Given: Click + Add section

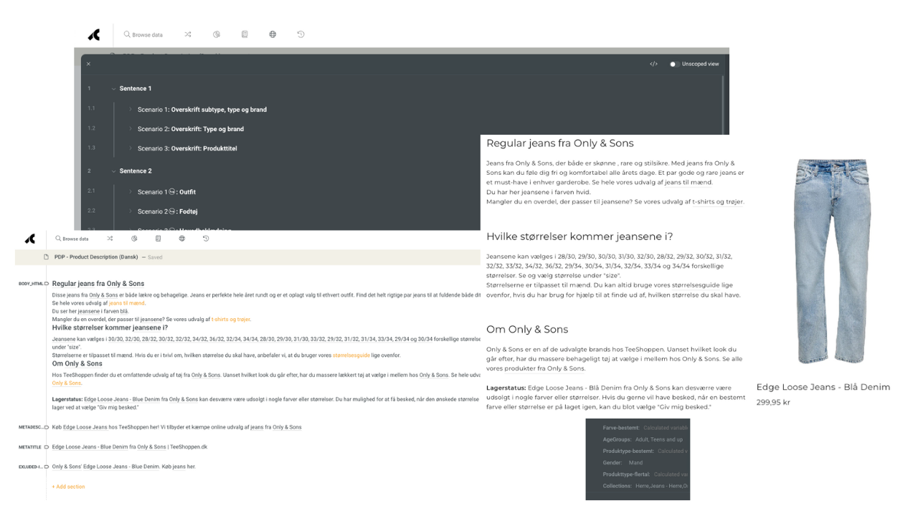Looking at the screenshot, I should (68, 487).
